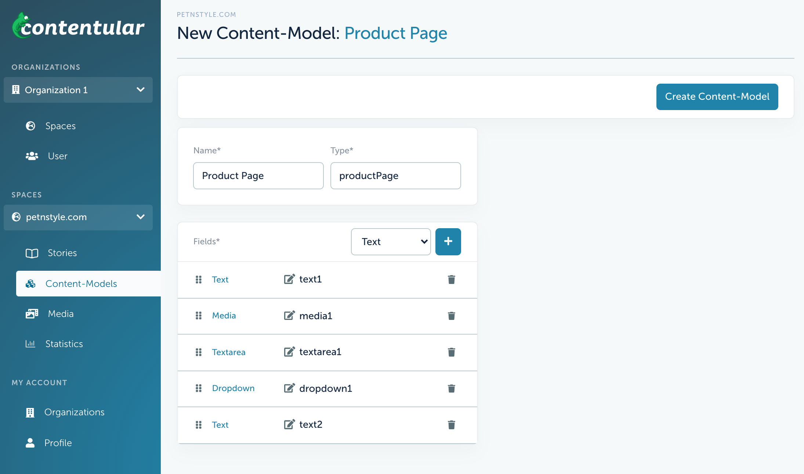
Task: Edit the text1 field name icon
Action: (x=289, y=279)
